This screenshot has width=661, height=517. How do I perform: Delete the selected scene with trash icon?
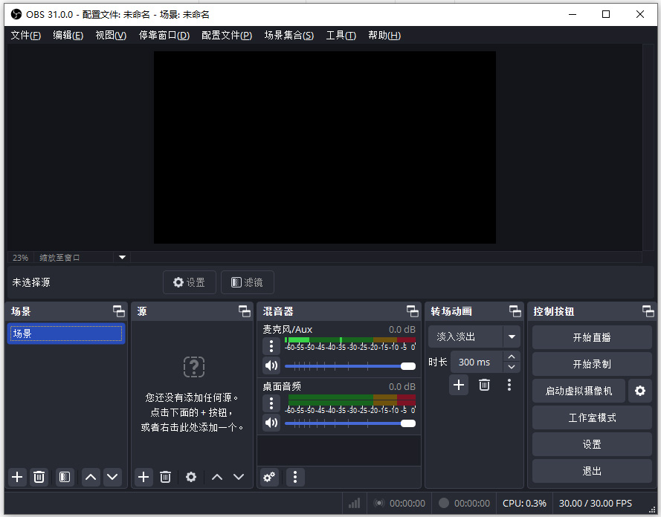[39, 477]
